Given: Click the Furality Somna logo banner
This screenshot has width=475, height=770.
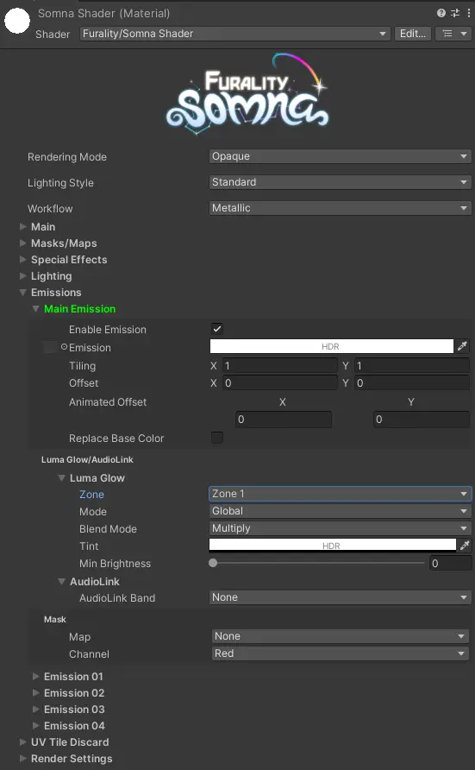Looking at the screenshot, I should (x=247, y=93).
